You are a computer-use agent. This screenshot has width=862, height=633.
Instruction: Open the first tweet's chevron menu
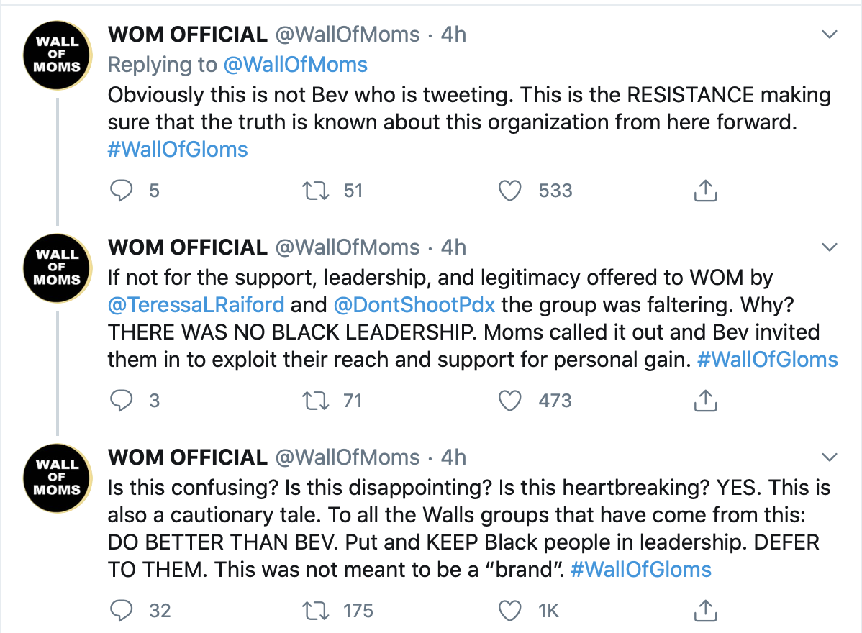(830, 35)
